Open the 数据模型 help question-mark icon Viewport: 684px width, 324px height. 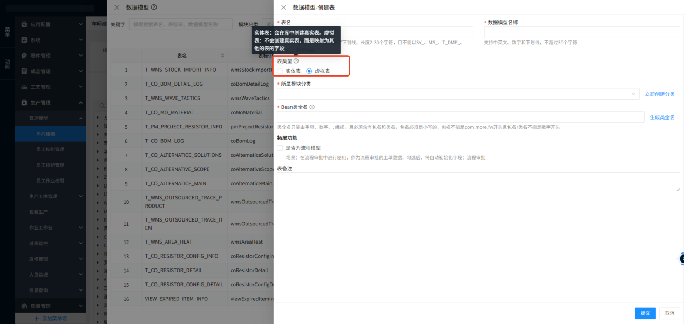tap(155, 8)
